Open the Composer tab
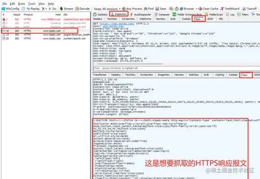This screenshot has height=179, width=260. click(162, 14)
